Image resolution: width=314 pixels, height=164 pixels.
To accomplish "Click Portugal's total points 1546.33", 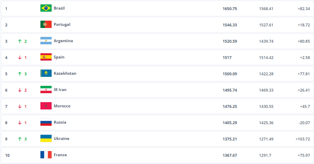I will click(x=229, y=25).
